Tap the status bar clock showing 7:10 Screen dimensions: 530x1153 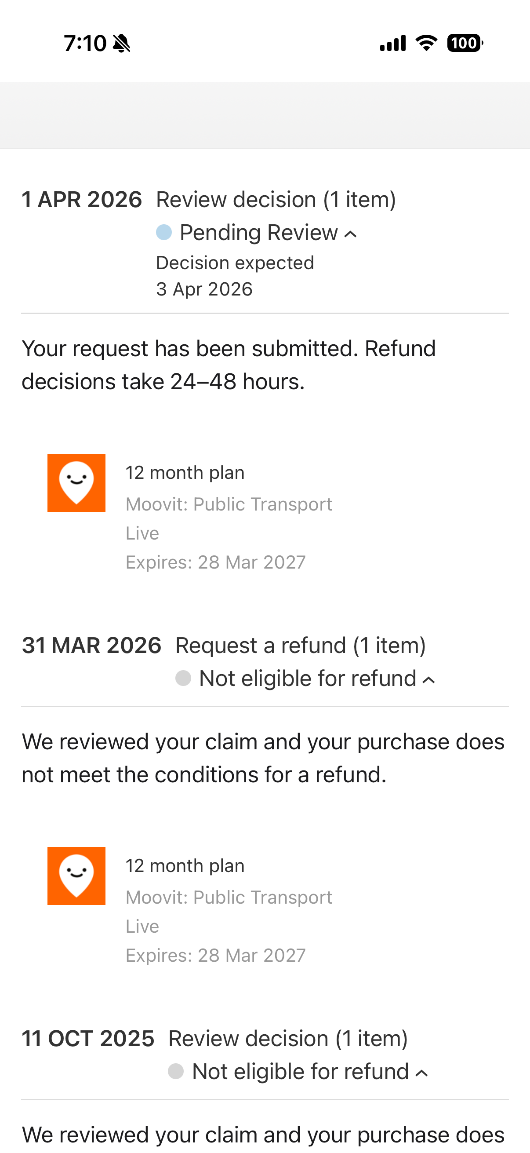coord(85,44)
